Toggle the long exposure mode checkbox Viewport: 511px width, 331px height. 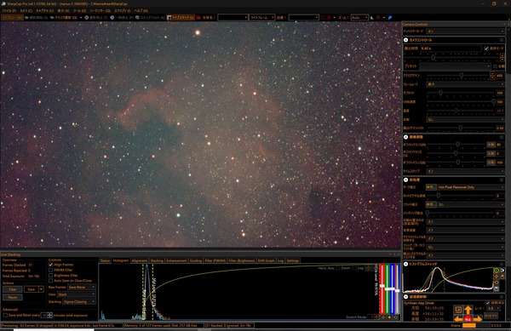pyautogui.click(x=486, y=49)
